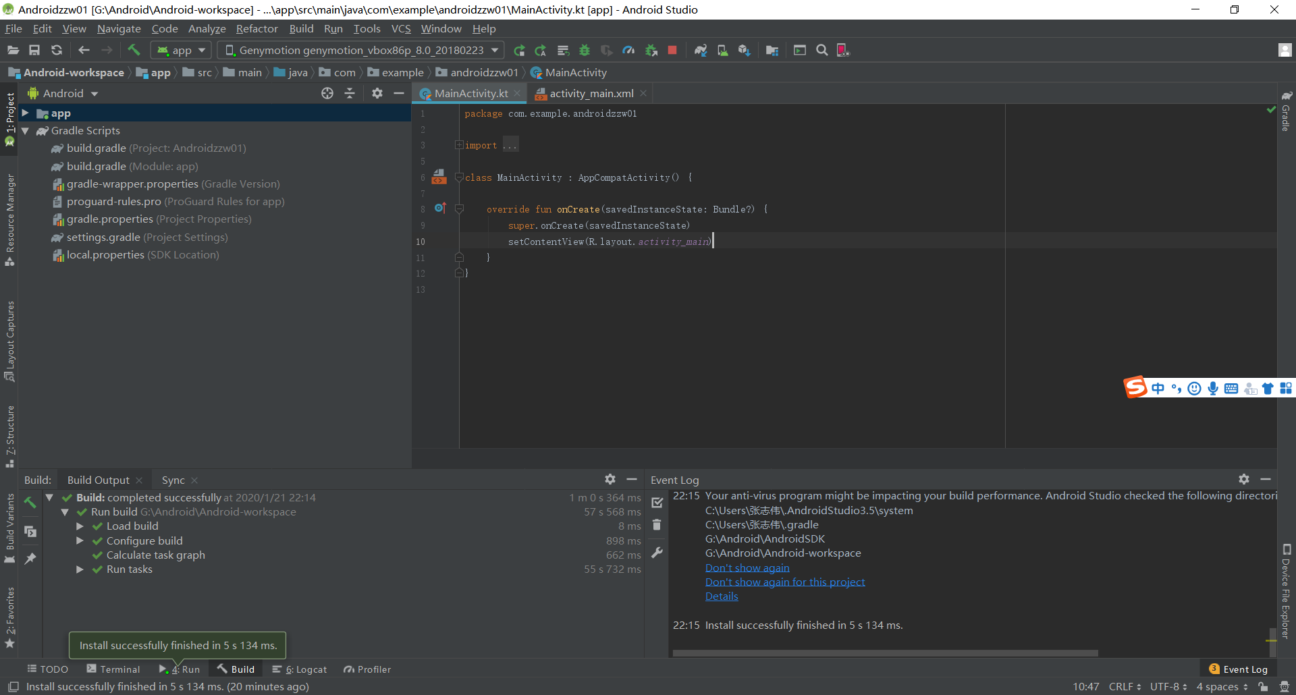Open the AVD Manager icon

point(722,50)
